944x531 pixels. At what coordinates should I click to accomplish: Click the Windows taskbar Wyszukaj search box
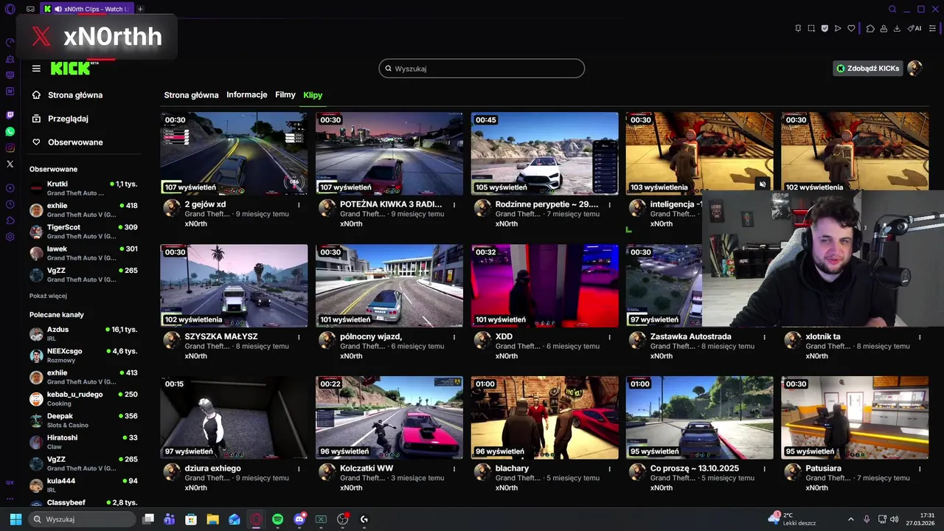tap(83, 519)
